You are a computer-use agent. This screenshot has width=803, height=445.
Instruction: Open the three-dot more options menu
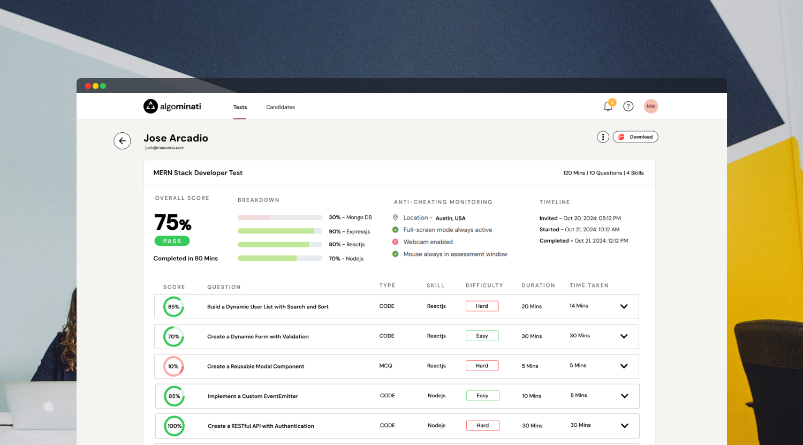(603, 137)
